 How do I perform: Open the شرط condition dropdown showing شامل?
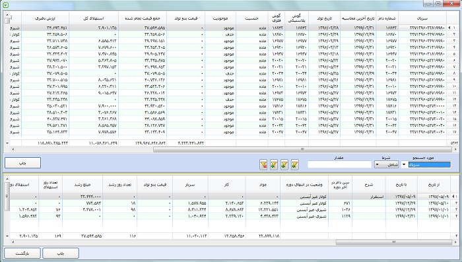(x=386, y=164)
